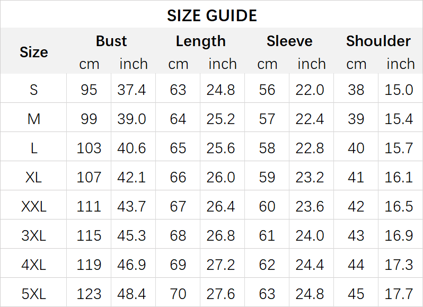Select the Bust column header

[x=111, y=41]
